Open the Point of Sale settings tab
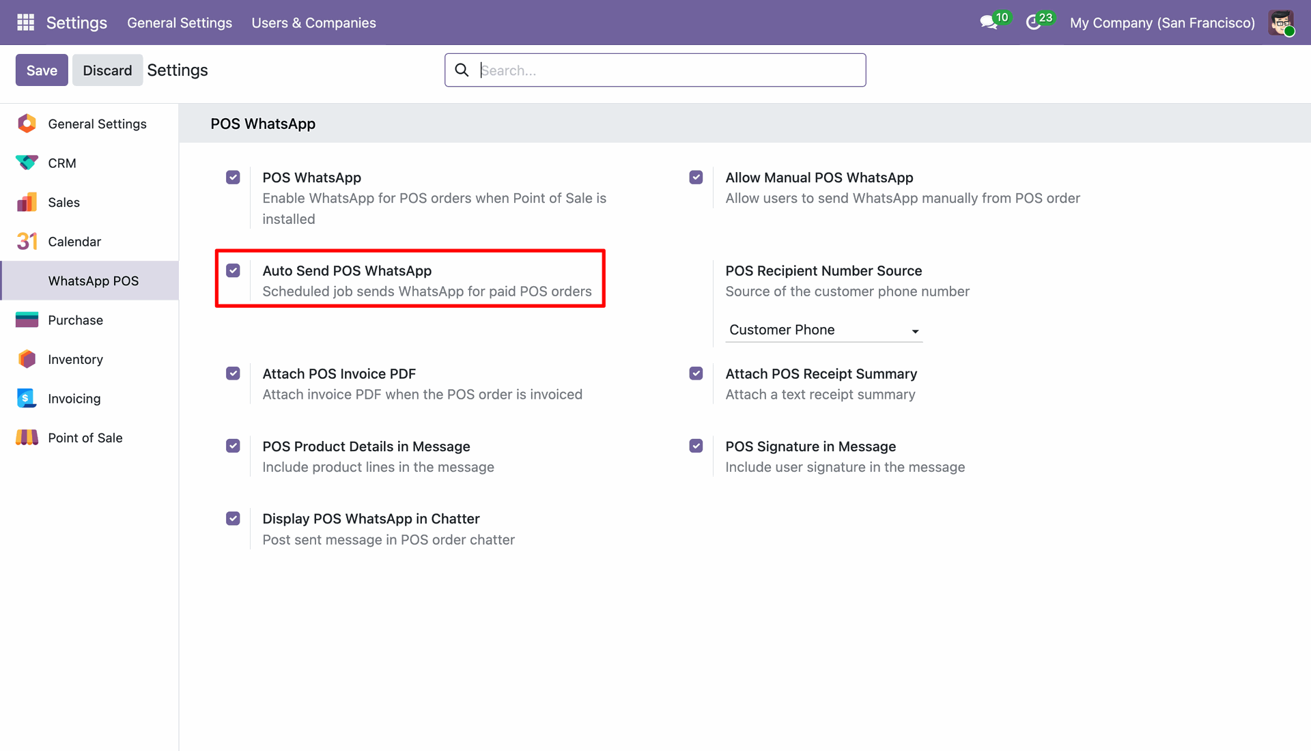Screen dimensions: 1311x751 tap(89, 438)
